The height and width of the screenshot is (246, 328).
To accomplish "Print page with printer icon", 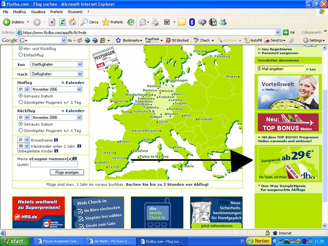I will pyautogui.click(x=155, y=22).
